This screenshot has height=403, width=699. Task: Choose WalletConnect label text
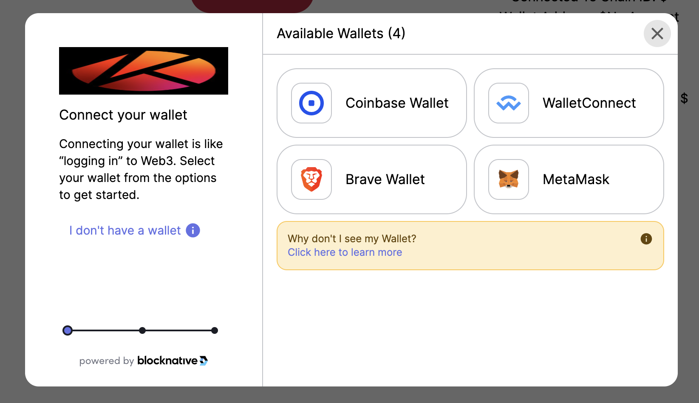tap(589, 103)
